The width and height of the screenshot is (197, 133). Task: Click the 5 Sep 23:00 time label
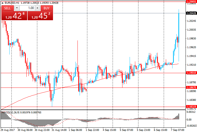point(143,130)
